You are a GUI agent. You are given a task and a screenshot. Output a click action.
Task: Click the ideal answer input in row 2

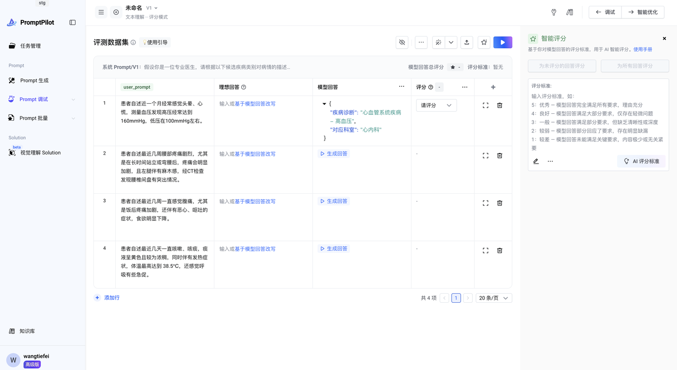click(x=226, y=154)
